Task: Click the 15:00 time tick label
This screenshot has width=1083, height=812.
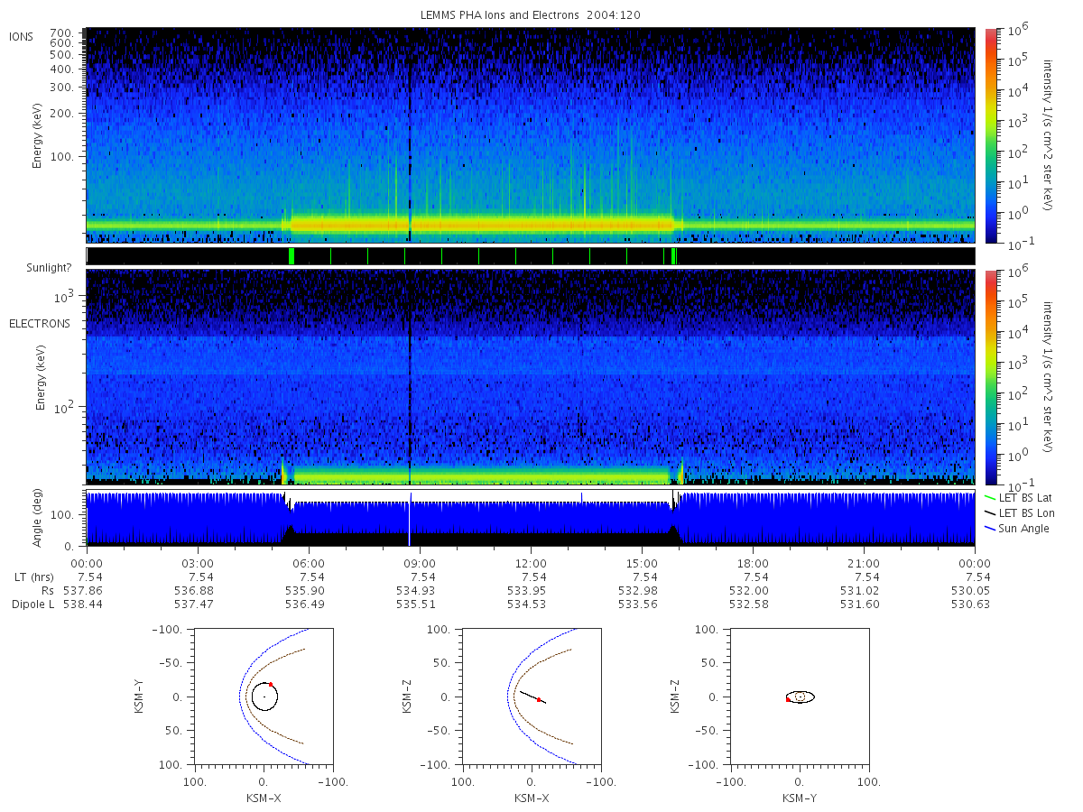Action: pyautogui.click(x=642, y=562)
